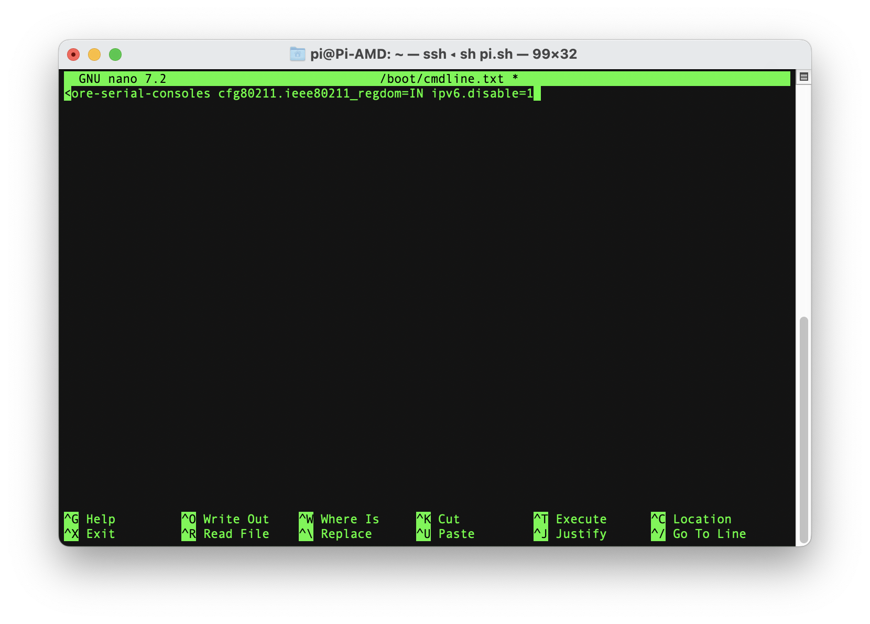Viewport: 870px width, 624px height.
Task: Select the Exit shortcut in nano
Action: pos(100,534)
